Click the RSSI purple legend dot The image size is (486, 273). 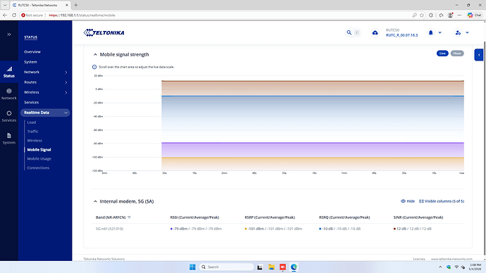[x=171, y=229]
